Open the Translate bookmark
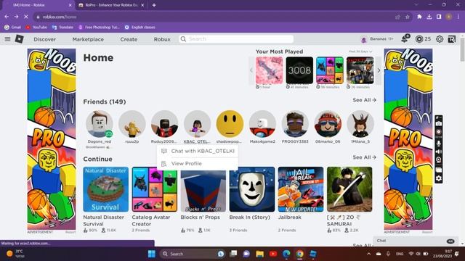Screen dimensions: 465x261 tap(62, 28)
